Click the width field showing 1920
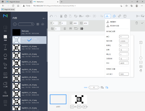 pos(76,23)
